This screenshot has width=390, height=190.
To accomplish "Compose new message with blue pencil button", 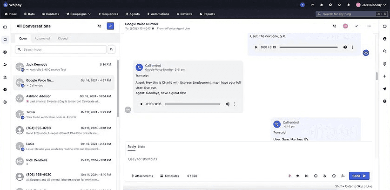I will click(x=110, y=26).
